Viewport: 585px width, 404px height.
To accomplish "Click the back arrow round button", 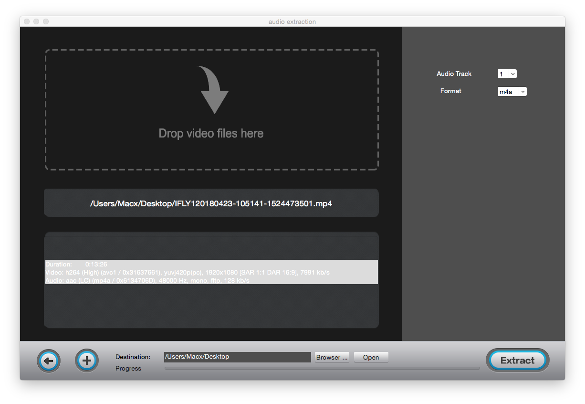I will click(49, 361).
